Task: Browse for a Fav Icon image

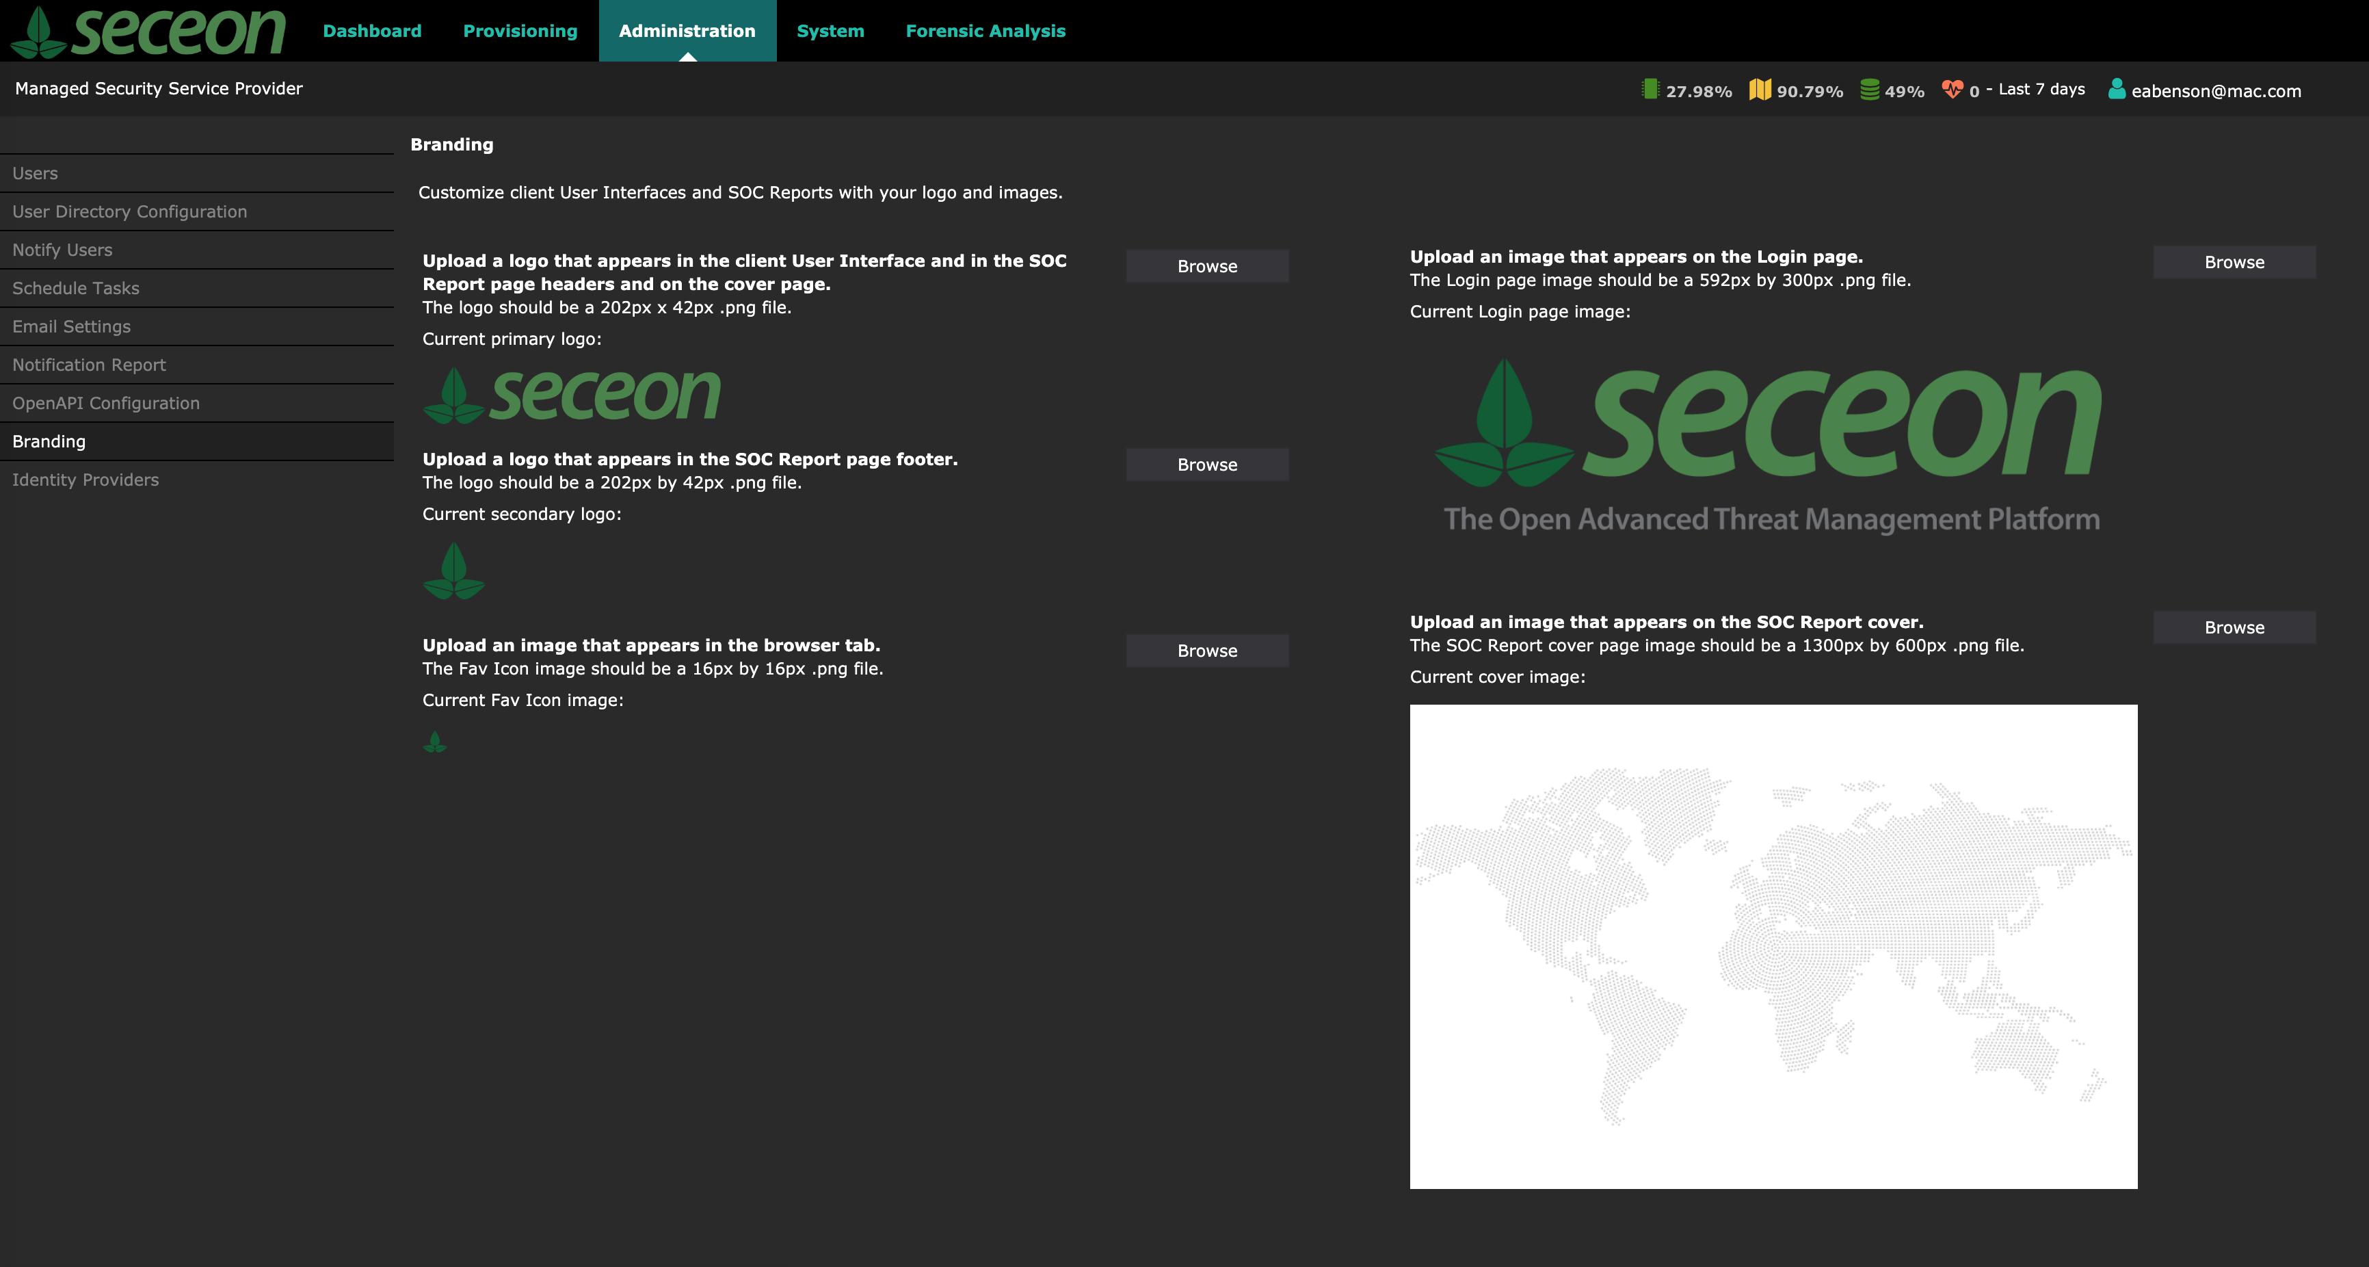Action: point(1206,651)
